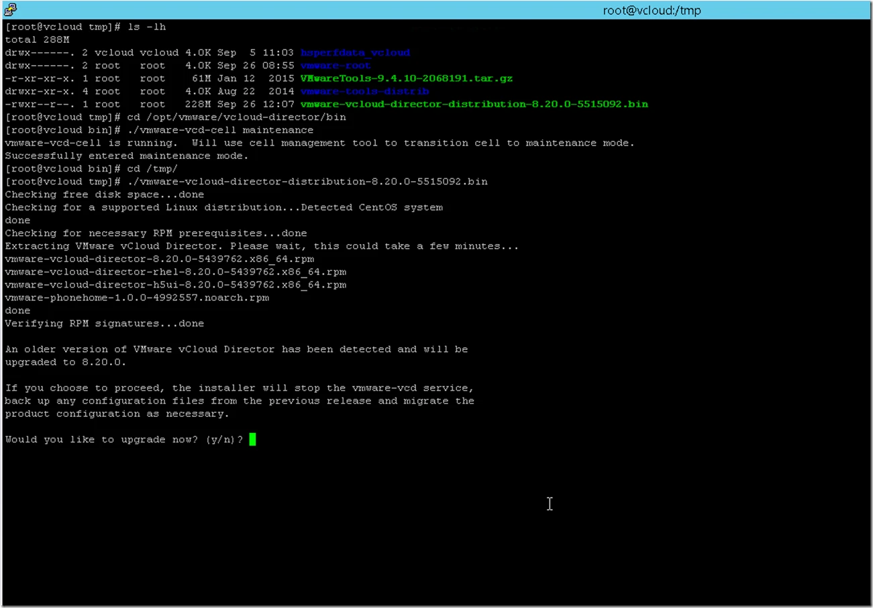Click the 'back up any configuration files' line

(x=240, y=401)
